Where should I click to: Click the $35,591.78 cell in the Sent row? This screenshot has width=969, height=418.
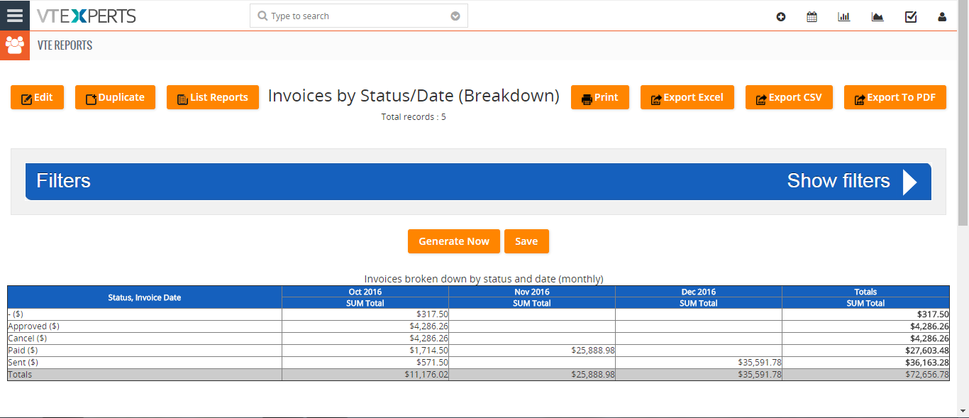pos(699,363)
